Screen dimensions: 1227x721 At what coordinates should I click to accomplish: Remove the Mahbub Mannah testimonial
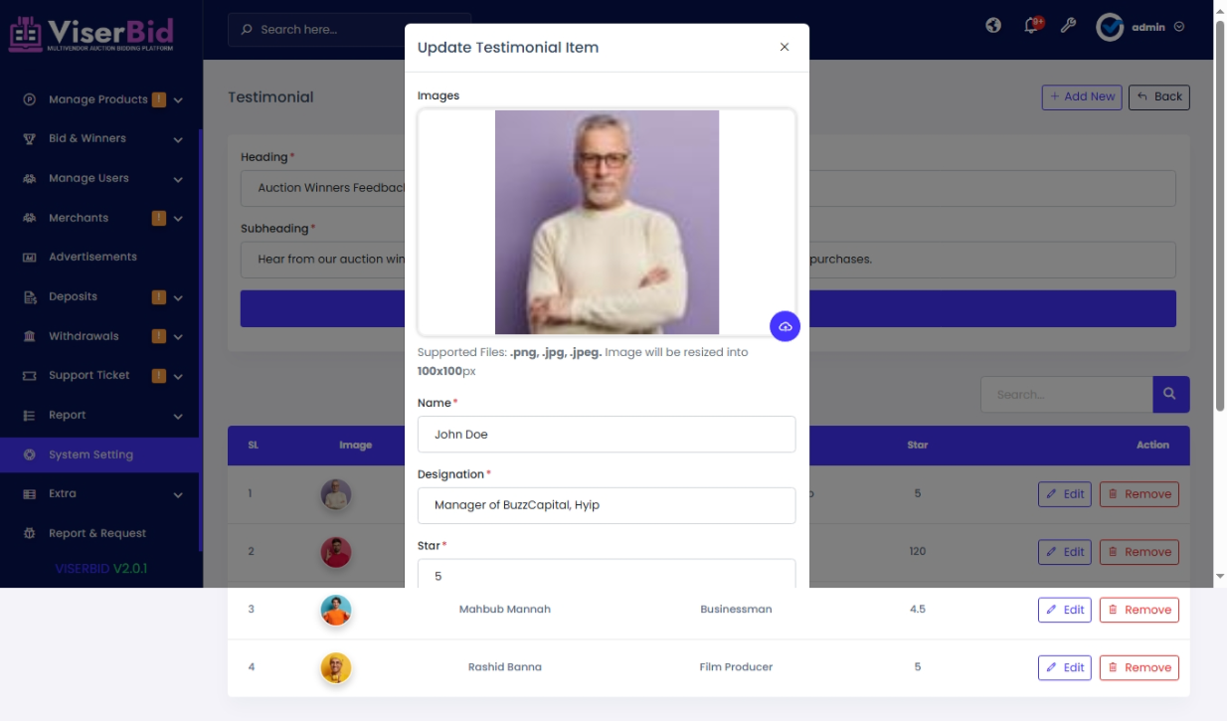tap(1139, 610)
